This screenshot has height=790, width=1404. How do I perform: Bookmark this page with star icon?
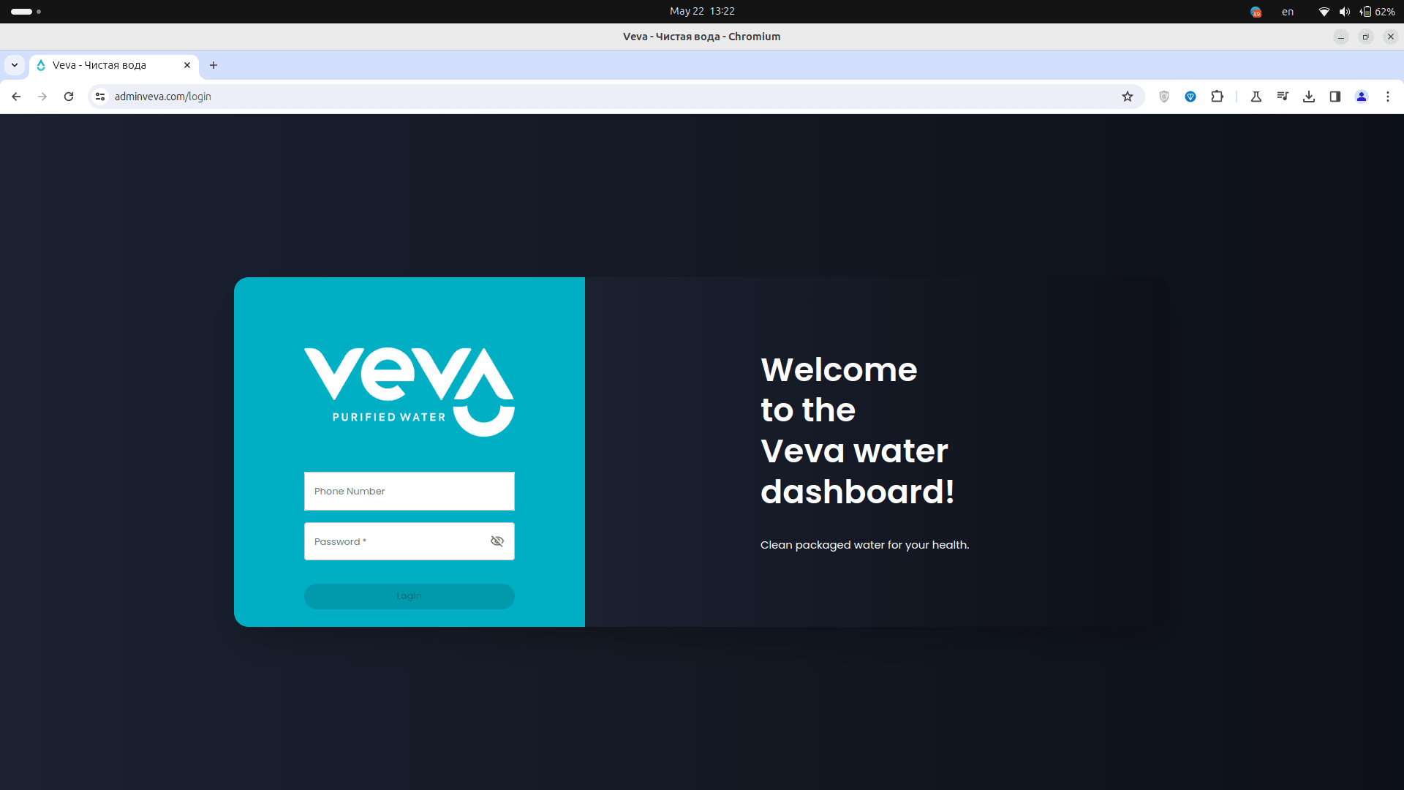pos(1128,97)
